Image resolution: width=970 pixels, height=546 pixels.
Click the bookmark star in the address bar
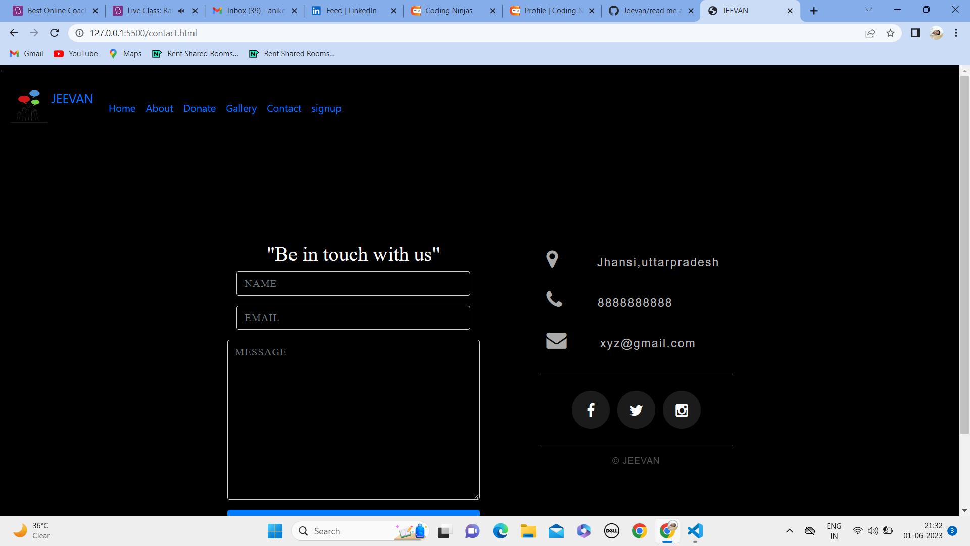tap(891, 33)
